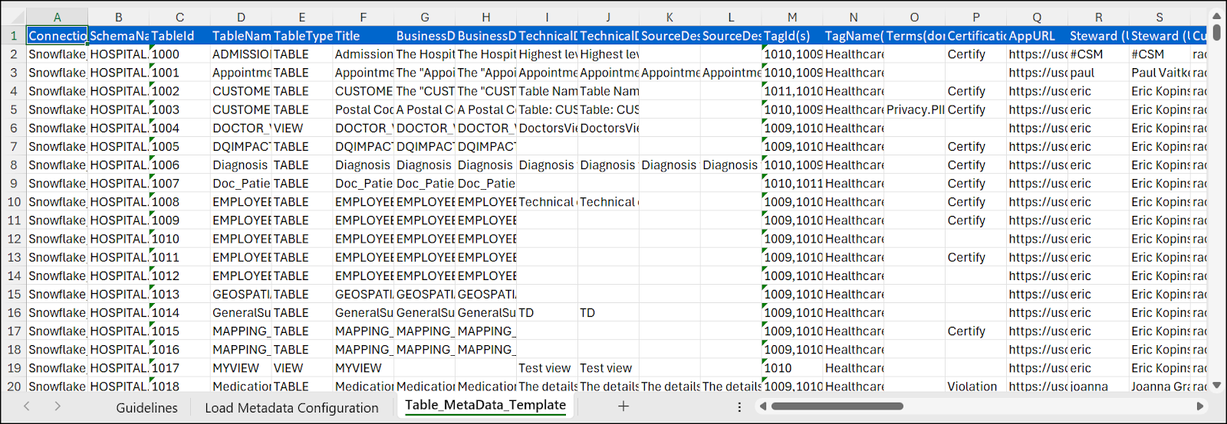The width and height of the screenshot is (1227, 424).
Task: Click the Violation cell in Certification column
Action: pyautogui.click(x=975, y=386)
